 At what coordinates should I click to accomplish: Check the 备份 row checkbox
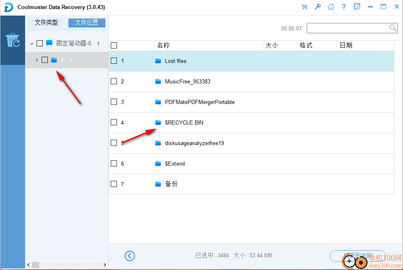click(114, 184)
